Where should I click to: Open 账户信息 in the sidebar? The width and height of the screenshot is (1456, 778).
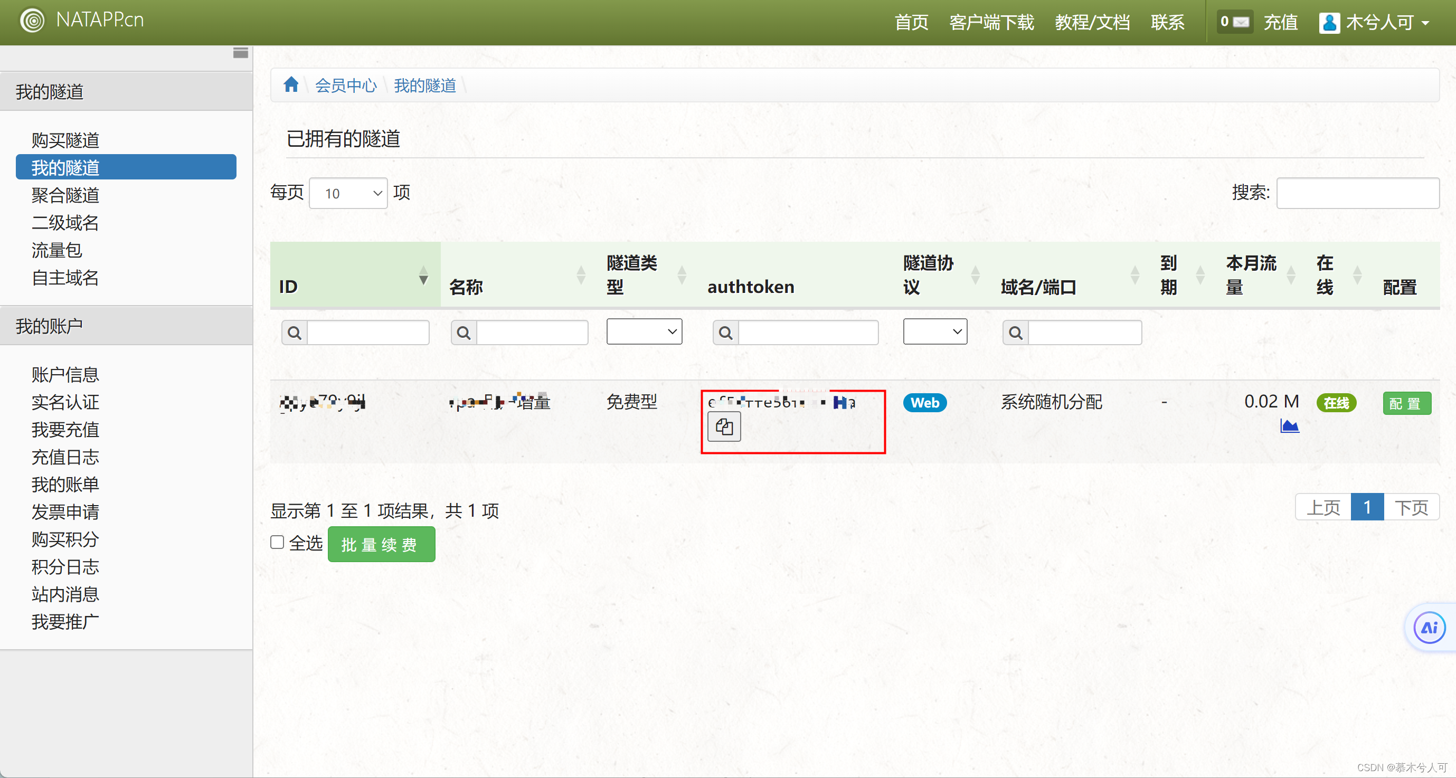[65, 375]
